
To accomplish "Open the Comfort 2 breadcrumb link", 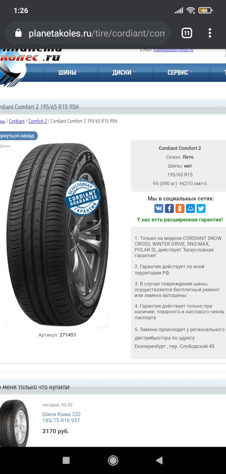I will tap(38, 121).
